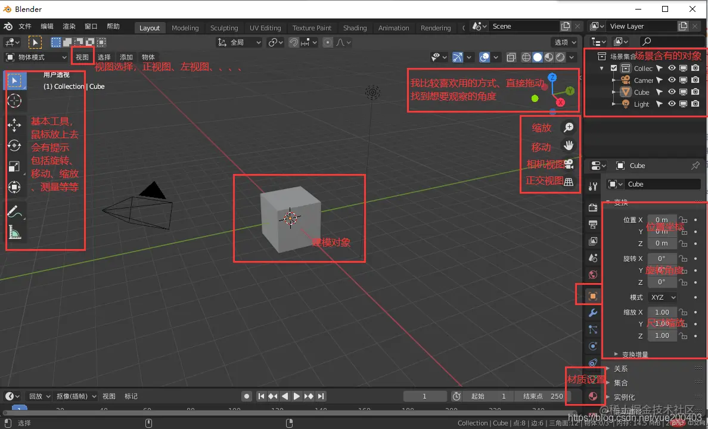Open the Render properties tab
Viewport: 708px width, 429px height.
(593, 207)
